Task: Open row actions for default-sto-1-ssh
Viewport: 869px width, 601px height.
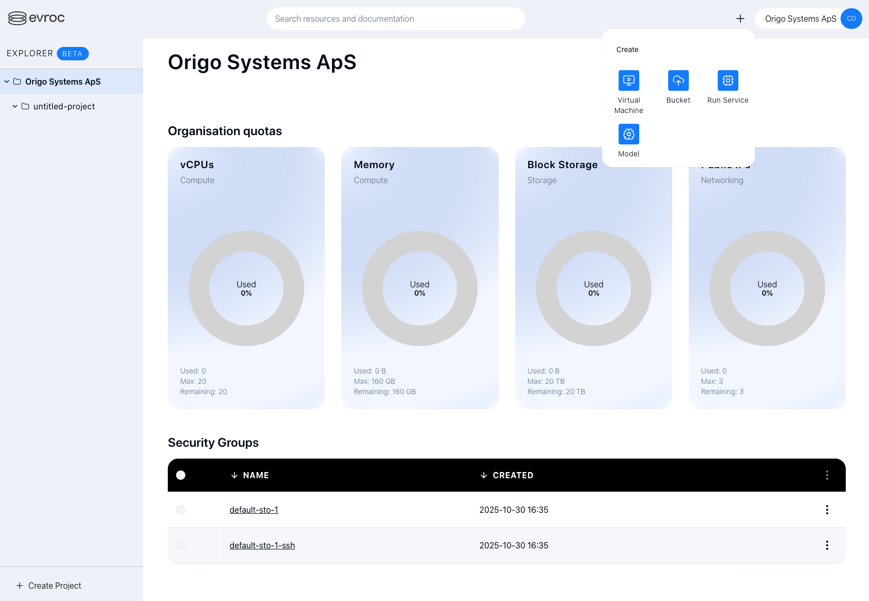Action: [x=827, y=545]
